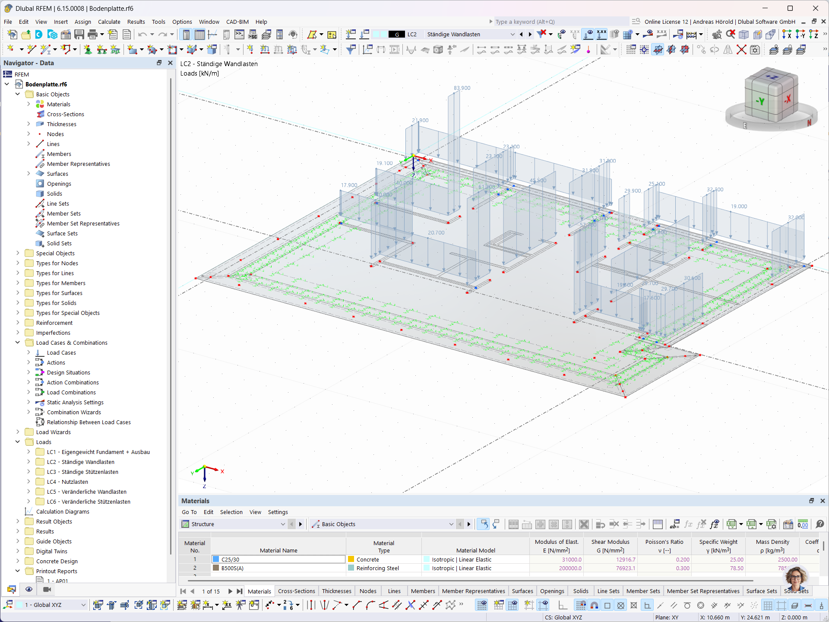Click the red cross delete icon in toolbar
Viewport: 829px width, 622px height.
point(741,50)
